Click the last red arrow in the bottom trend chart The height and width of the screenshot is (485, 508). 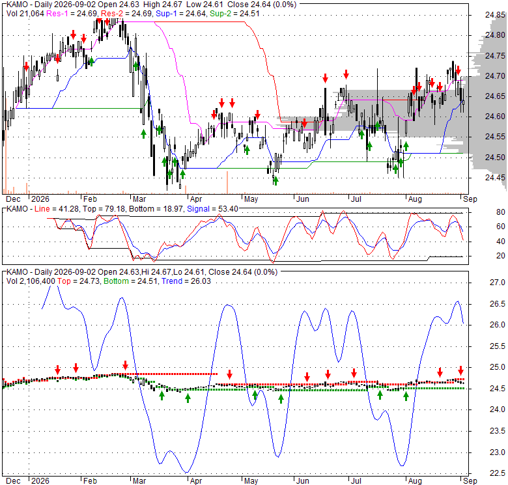point(460,370)
